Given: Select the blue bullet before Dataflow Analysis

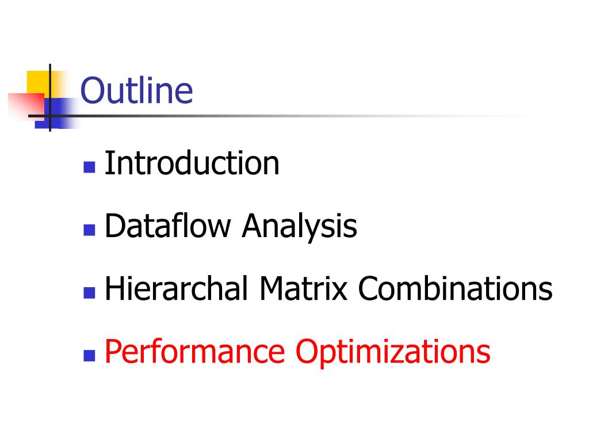Looking at the screenshot, I should pyautogui.click(x=89, y=230).
